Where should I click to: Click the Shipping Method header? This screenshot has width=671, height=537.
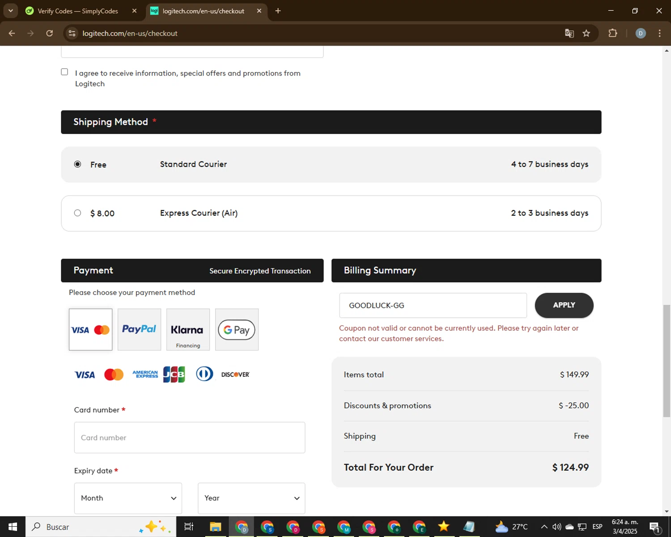coord(331,122)
